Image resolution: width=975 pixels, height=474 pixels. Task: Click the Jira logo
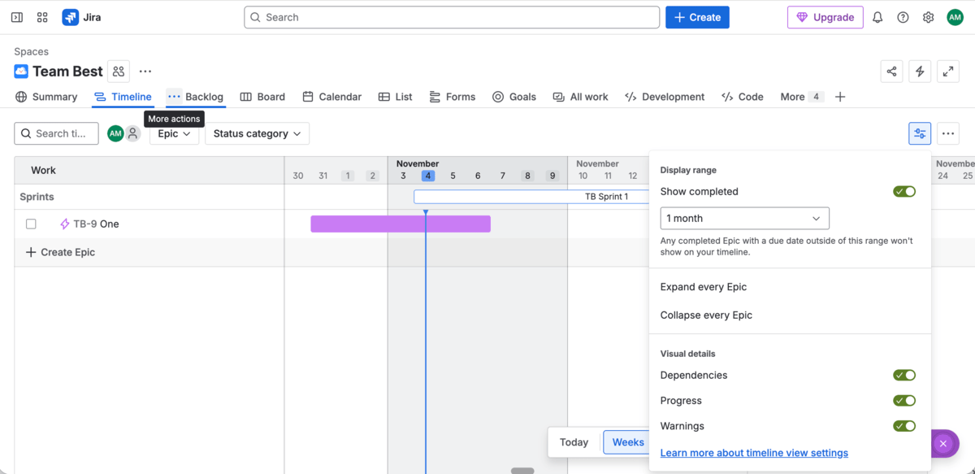71,16
